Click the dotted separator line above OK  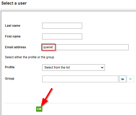point(70,103)
